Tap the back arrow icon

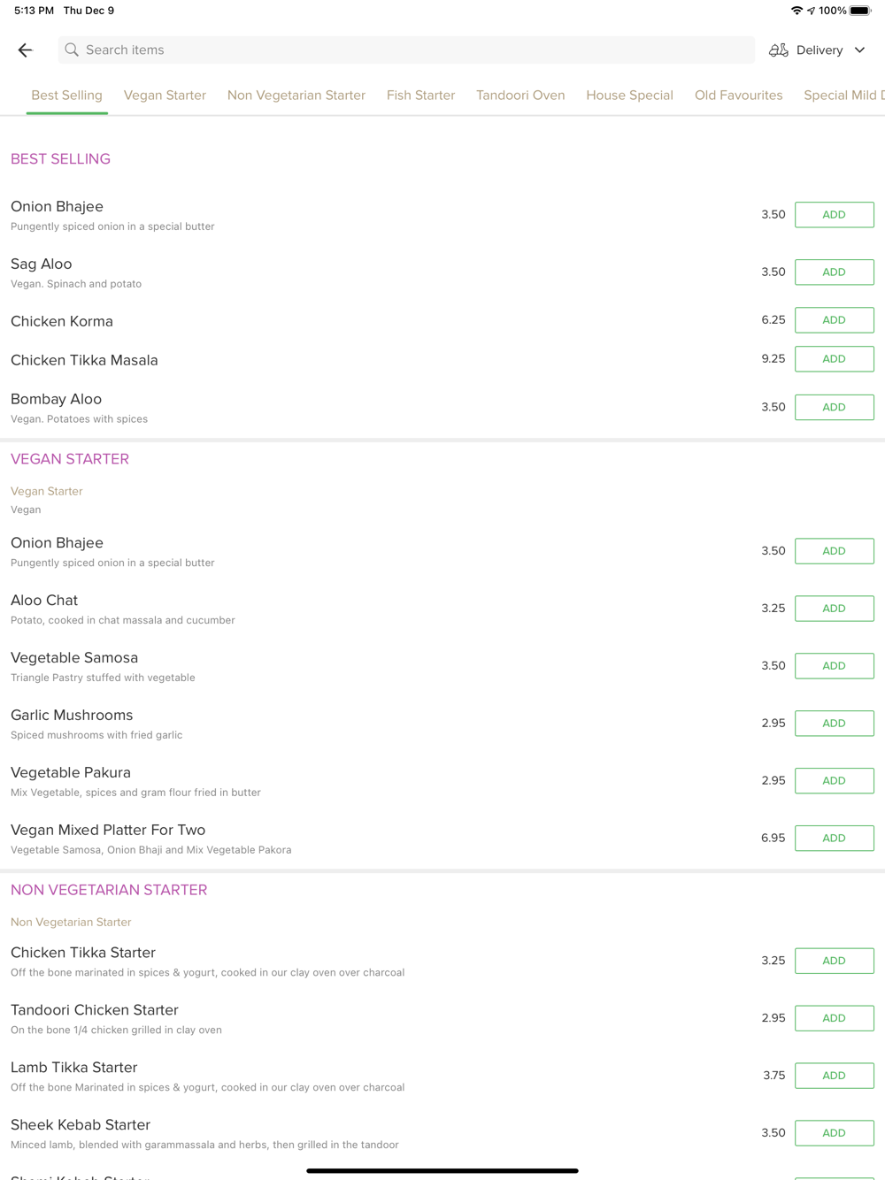tap(25, 50)
